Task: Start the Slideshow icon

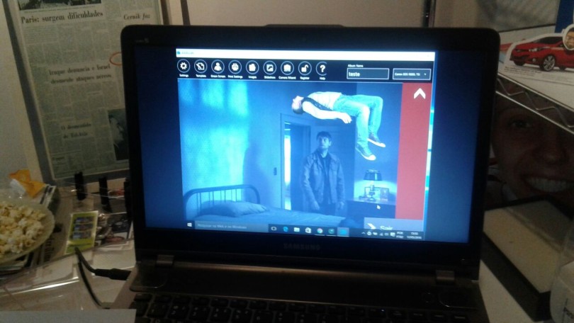Action: click(270, 68)
